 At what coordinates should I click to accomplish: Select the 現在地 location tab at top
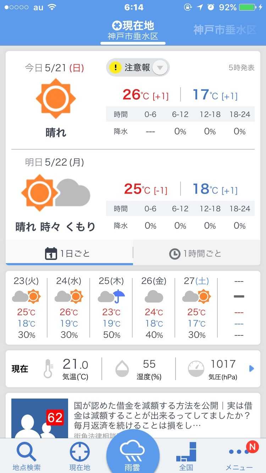click(133, 30)
